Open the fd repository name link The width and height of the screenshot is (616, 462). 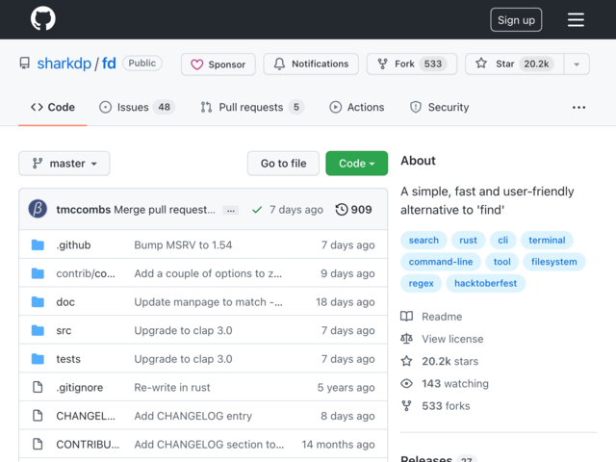click(109, 64)
